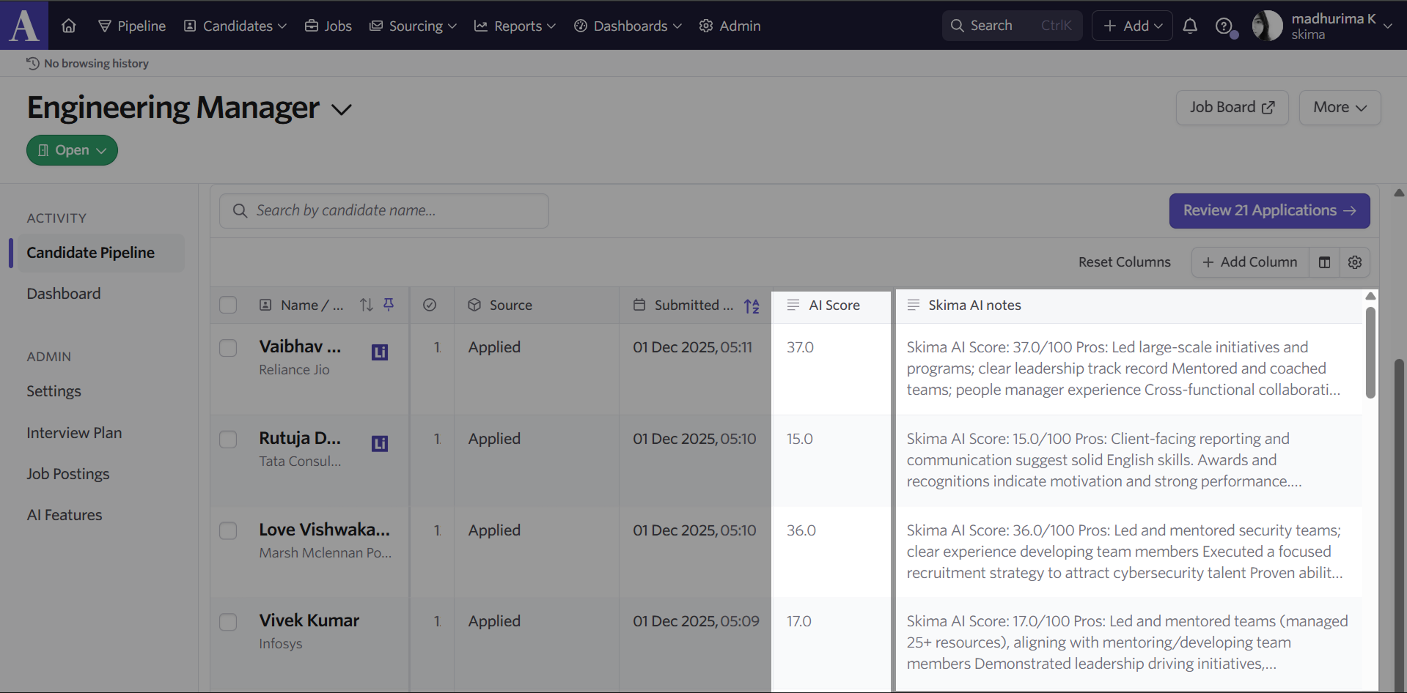
Task: Select the Vaibhav candidate checkbox
Action: coord(228,348)
